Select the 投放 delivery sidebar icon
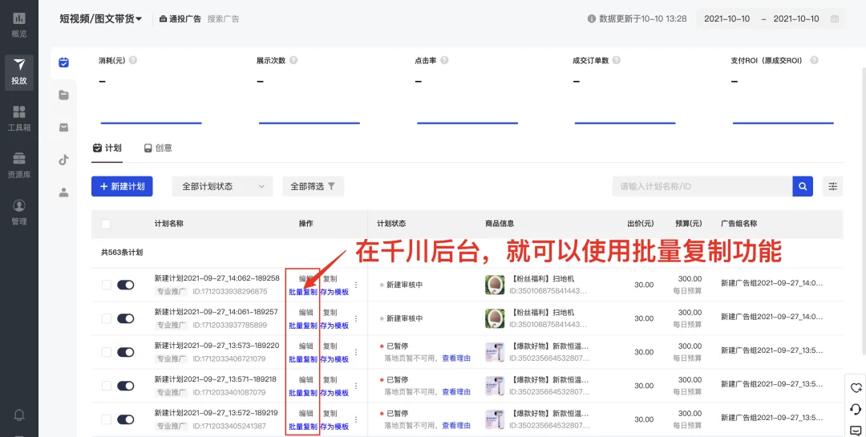Image resolution: width=866 pixels, height=437 pixels. click(18, 72)
